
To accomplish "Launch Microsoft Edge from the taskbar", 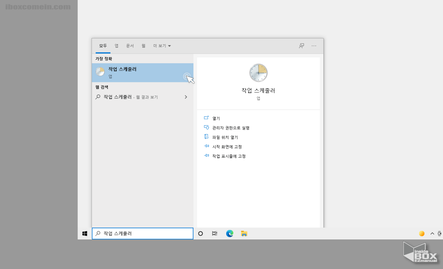I will coord(230,233).
